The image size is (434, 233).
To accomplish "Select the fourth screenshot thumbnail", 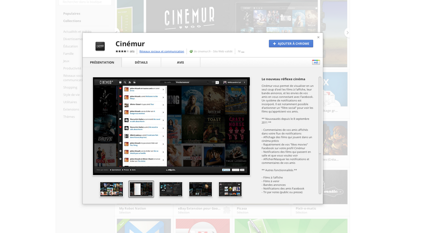I will pos(200,189).
